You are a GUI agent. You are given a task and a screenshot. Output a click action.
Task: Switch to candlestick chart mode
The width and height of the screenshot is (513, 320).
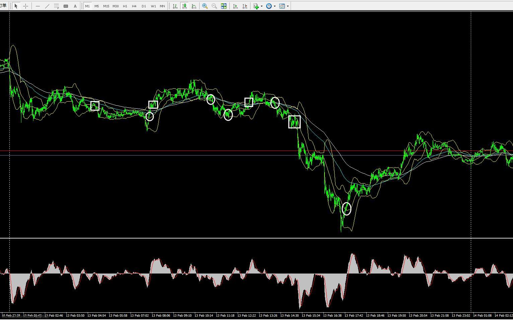point(184,6)
